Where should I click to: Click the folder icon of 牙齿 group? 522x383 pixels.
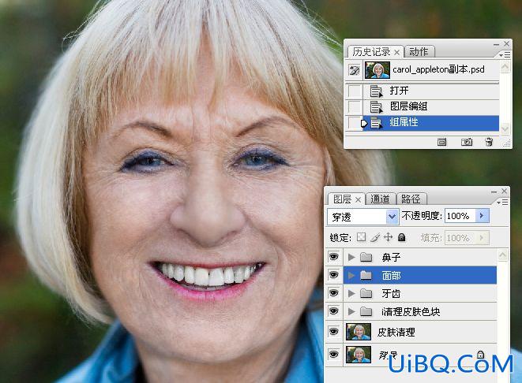tap(366, 293)
